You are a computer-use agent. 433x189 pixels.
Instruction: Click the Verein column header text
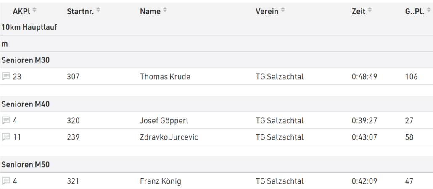(267, 11)
